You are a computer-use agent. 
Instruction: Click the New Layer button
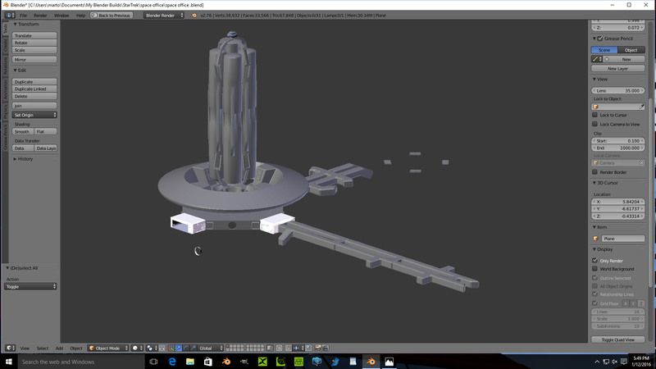[x=618, y=68]
